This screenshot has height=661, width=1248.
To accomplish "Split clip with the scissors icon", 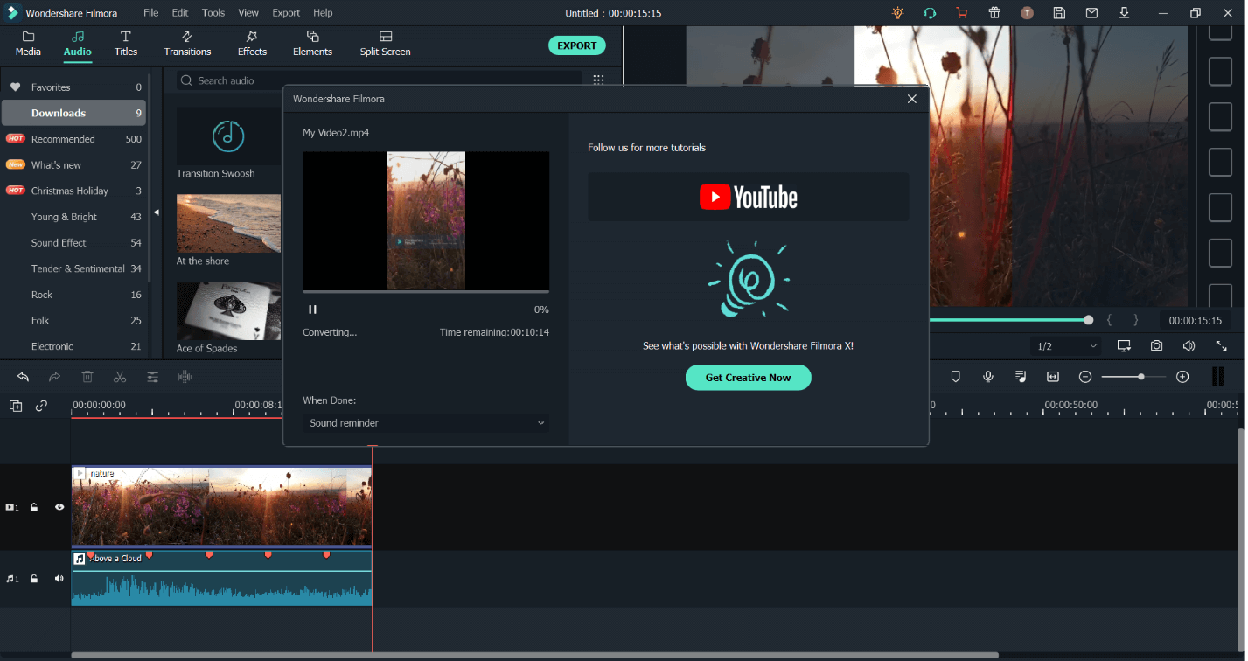I will click(x=120, y=377).
